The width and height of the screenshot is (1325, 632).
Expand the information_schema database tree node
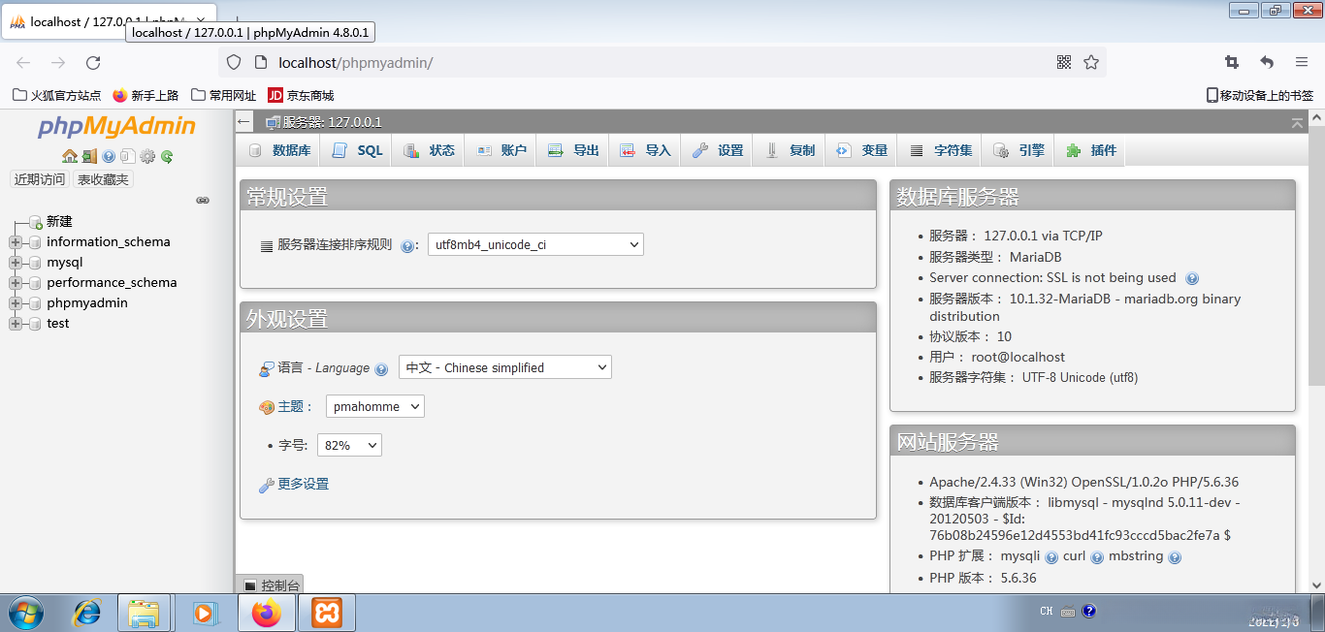pyautogui.click(x=16, y=242)
